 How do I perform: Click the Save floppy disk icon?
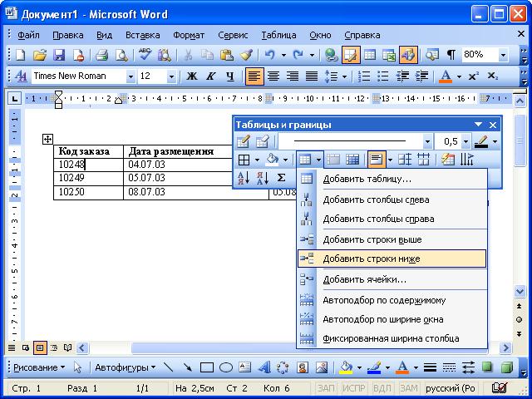click(59, 55)
